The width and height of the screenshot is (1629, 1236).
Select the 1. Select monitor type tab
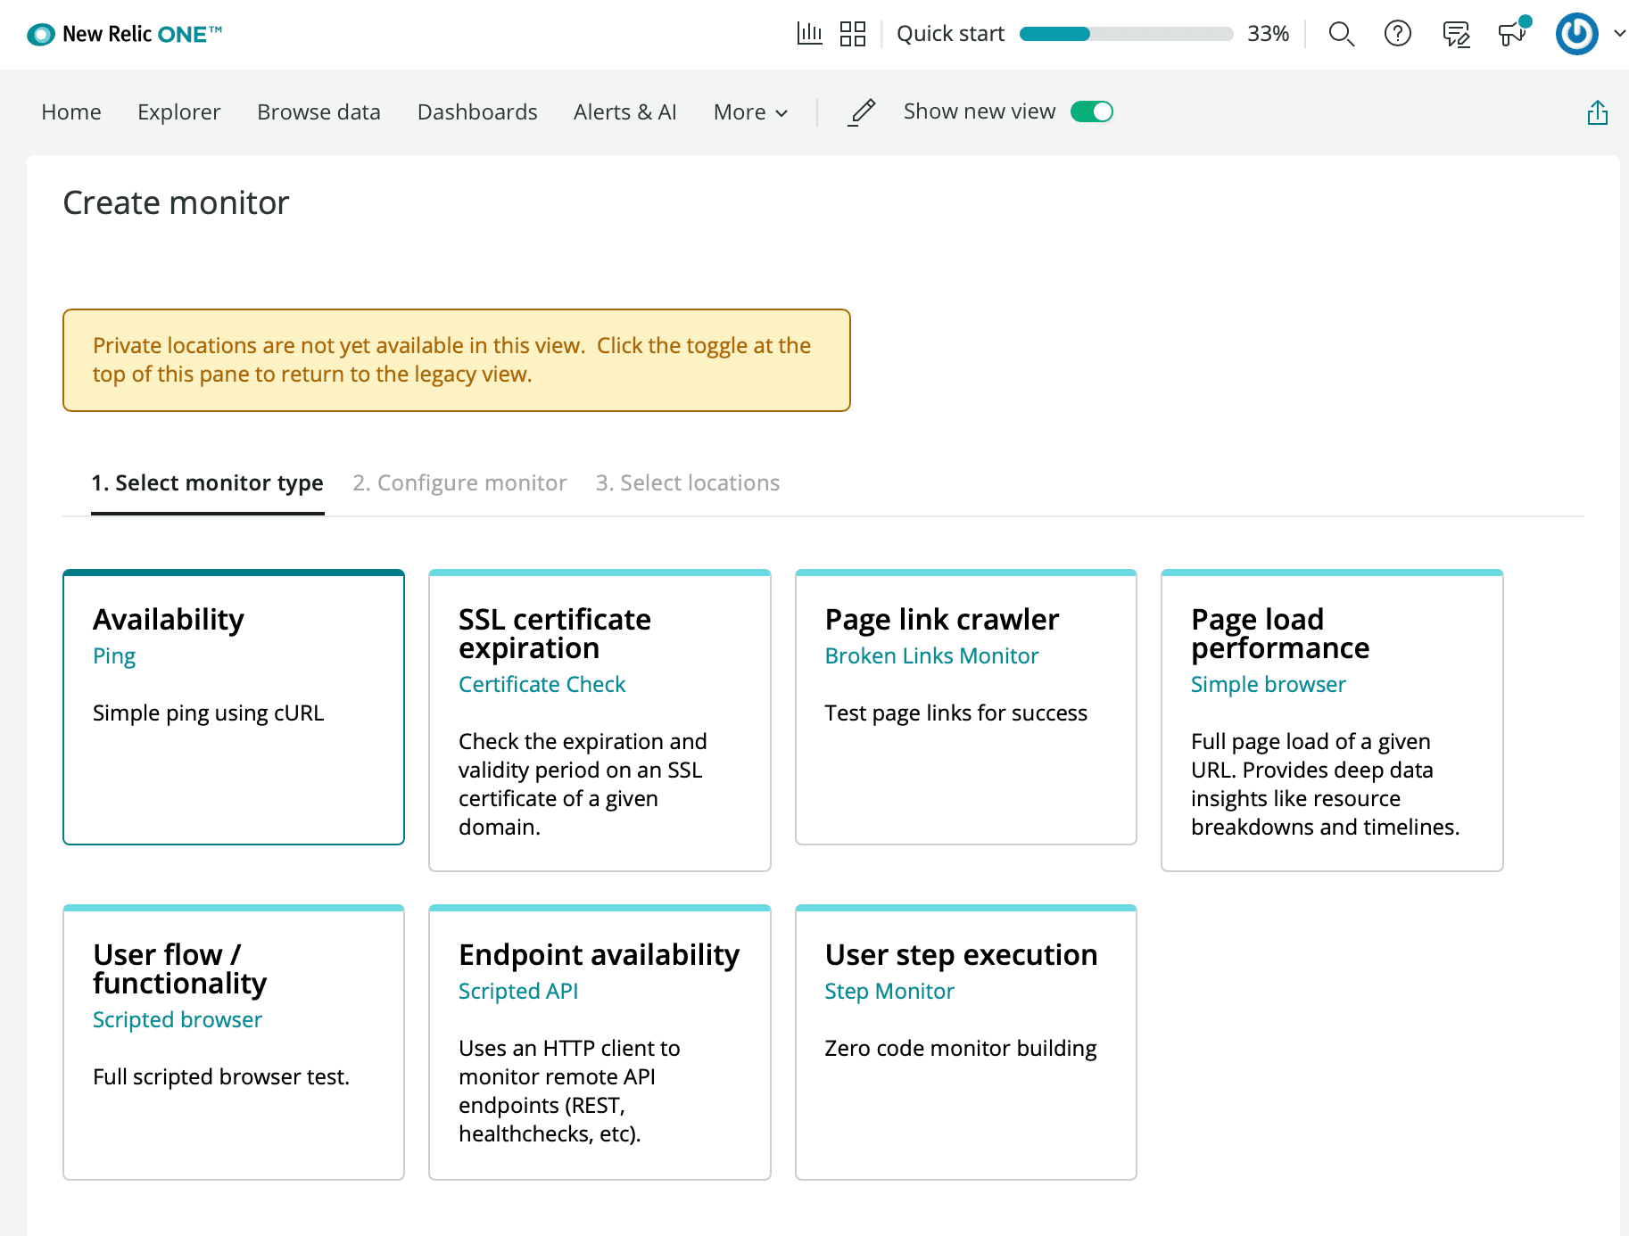(x=207, y=483)
